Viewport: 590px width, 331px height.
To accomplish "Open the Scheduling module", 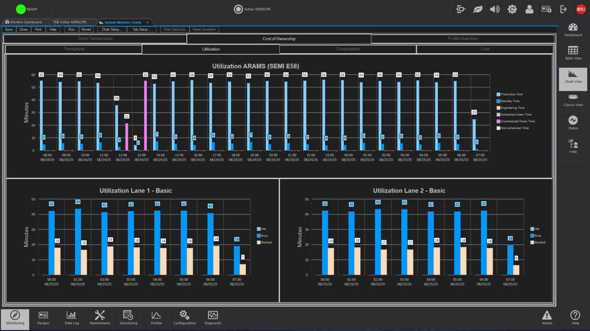I will click(x=128, y=318).
